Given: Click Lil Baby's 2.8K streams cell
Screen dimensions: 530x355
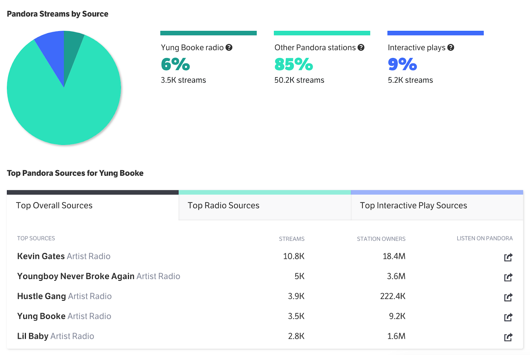Looking at the screenshot, I should (296, 336).
